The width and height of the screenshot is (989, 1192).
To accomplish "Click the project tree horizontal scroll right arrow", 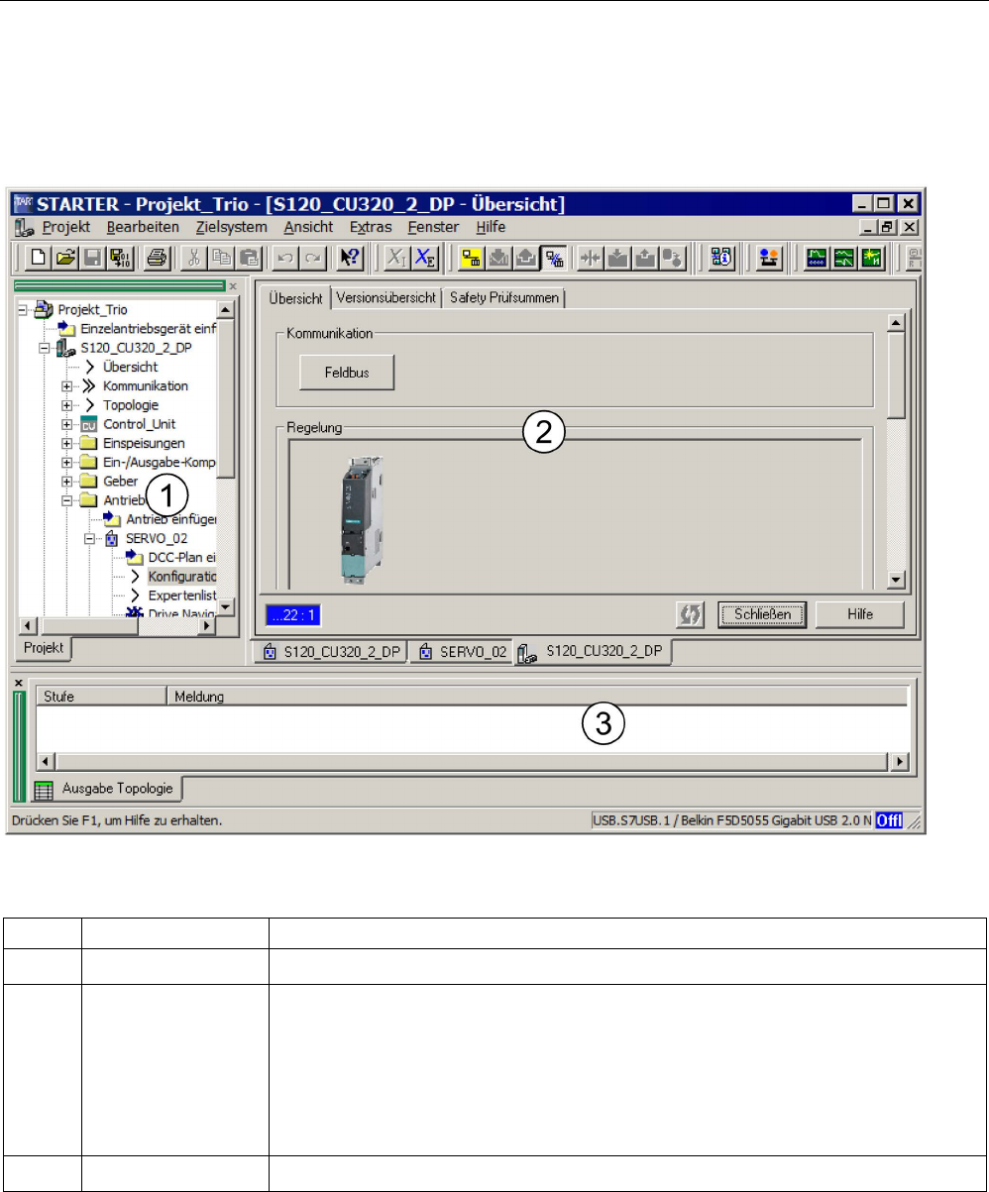I will 206,626.
